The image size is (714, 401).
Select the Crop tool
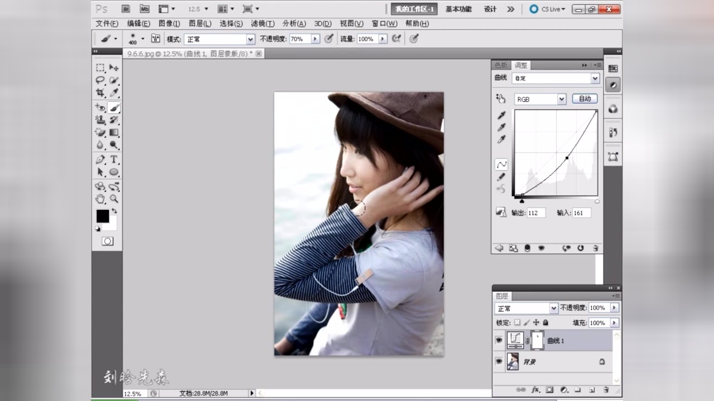[x=100, y=93]
